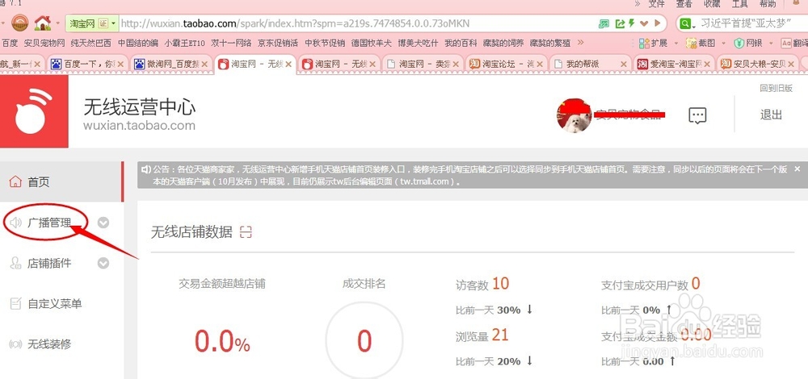808x379 pixels.
Task: Click the 翻译 translate icon
Action: 786,44
